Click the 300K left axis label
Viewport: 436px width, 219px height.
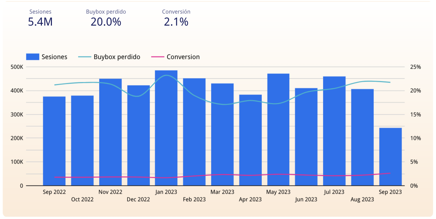pos(17,114)
